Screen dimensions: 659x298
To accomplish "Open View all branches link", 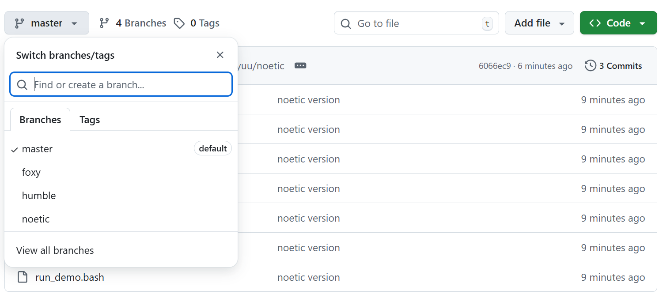I will tap(55, 250).
